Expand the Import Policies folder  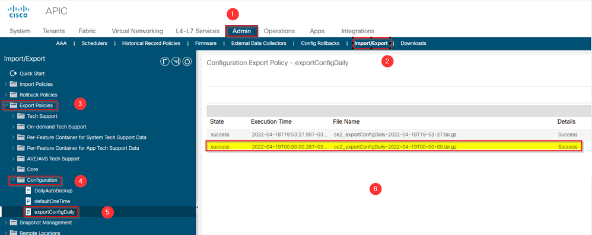coord(6,84)
